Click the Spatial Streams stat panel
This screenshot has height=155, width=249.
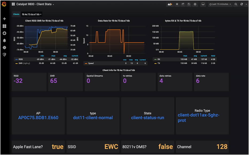tap(102, 82)
